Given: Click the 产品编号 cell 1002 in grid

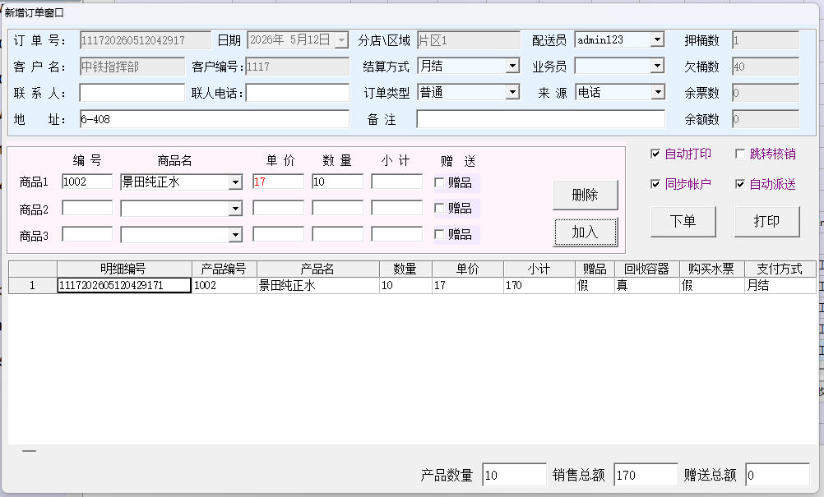Looking at the screenshot, I should [x=225, y=286].
